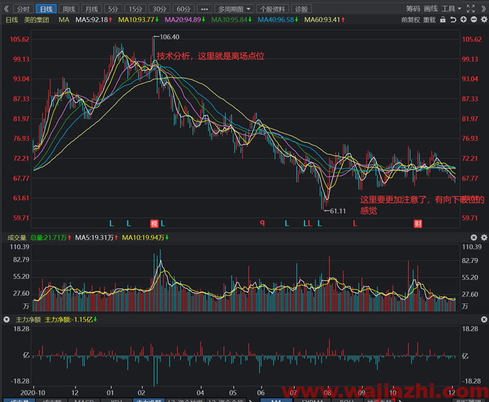
Task: Open the 主力净额 indicator dropdown arrow
Action: click(x=6, y=320)
